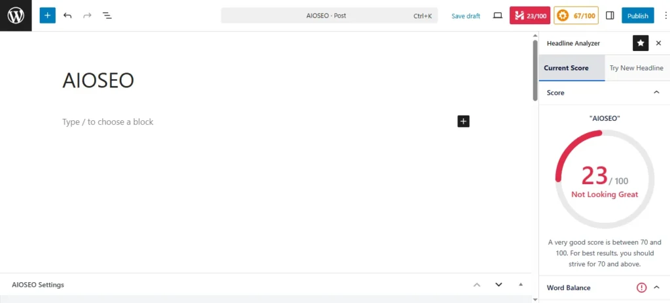Collapse the Score section

tap(657, 93)
